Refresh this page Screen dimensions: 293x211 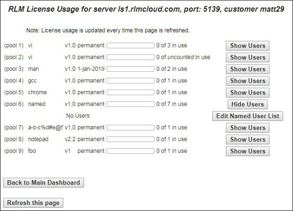[33, 203]
